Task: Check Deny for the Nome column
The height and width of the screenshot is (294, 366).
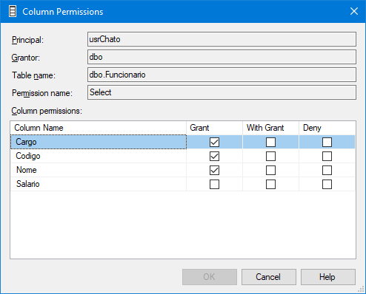Action: pyautogui.click(x=327, y=170)
